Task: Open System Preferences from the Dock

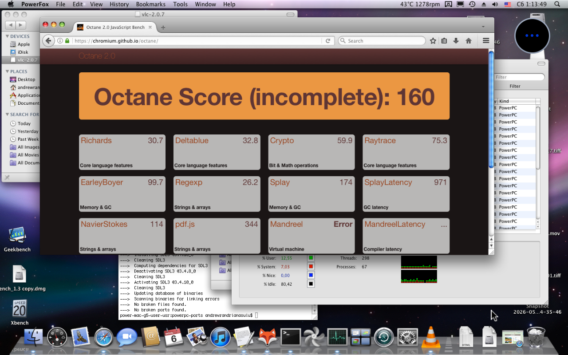Action: click(407, 337)
